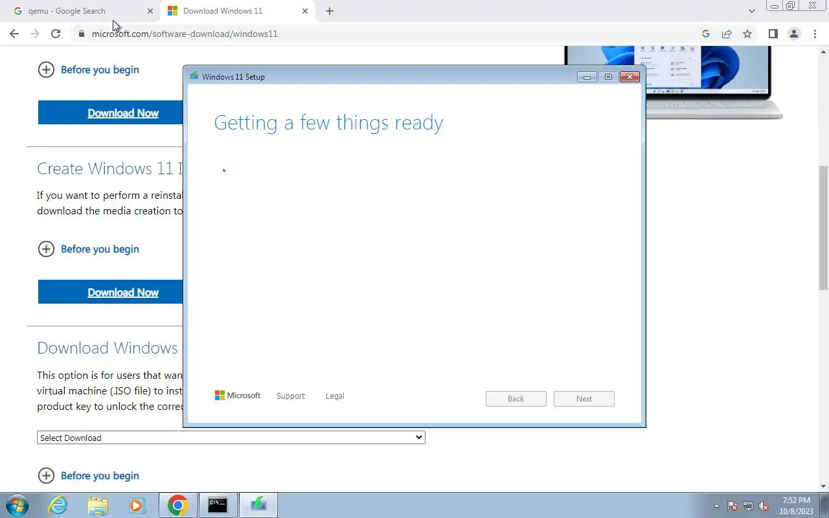Show hidden system tray icons
The image size is (829, 518).
tap(716, 506)
